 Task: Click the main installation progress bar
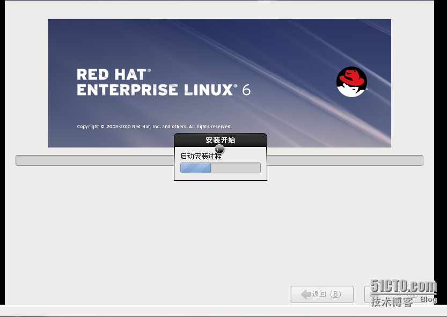(219, 160)
